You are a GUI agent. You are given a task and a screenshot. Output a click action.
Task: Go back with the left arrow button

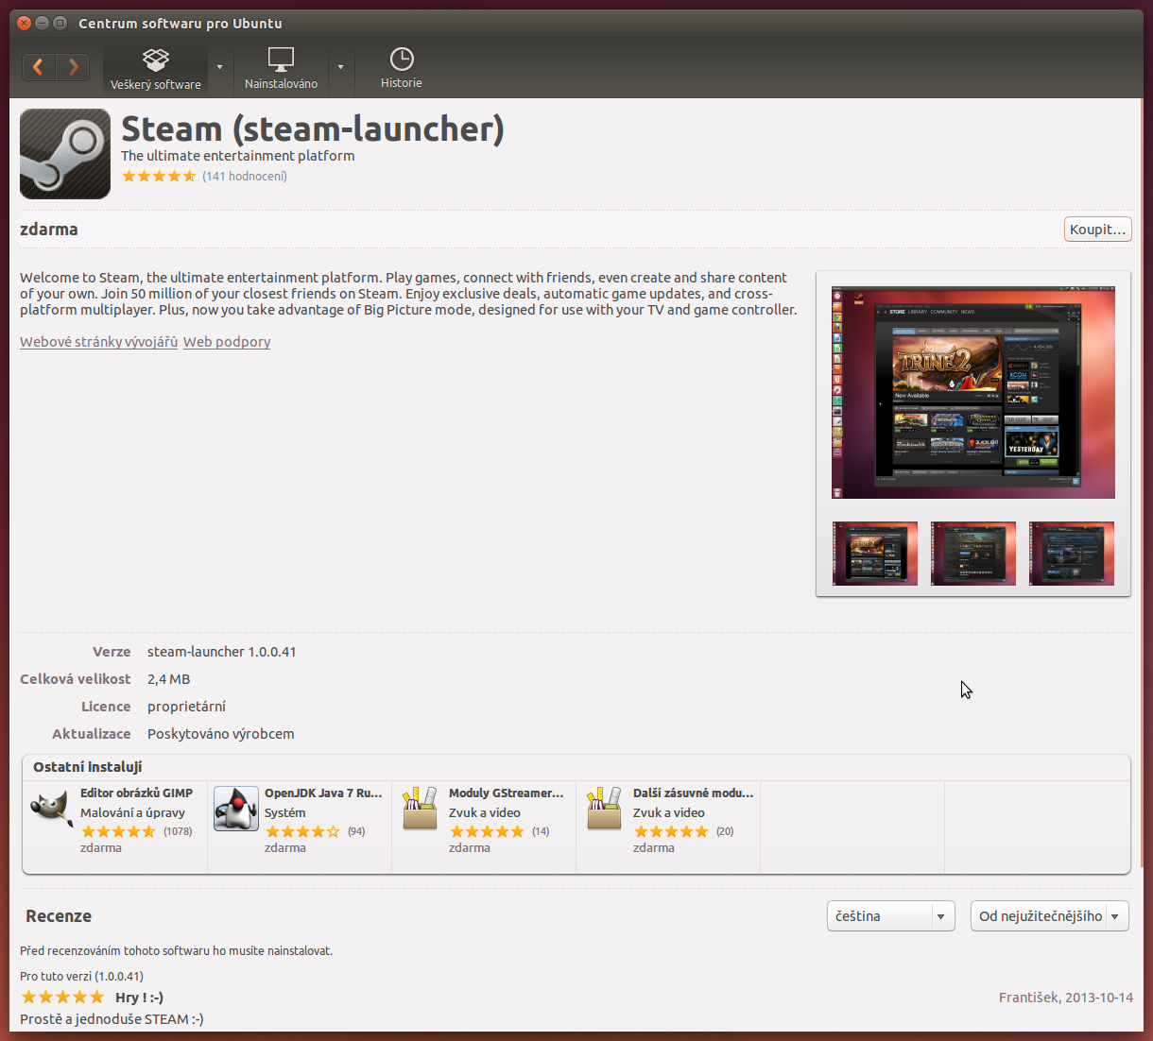39,67
